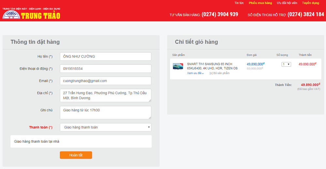Image resolution: width=326 pixels, height=169 pixels.
Task: Click sales hotline (0274) 3904 939
Action: tap(220, 14)
